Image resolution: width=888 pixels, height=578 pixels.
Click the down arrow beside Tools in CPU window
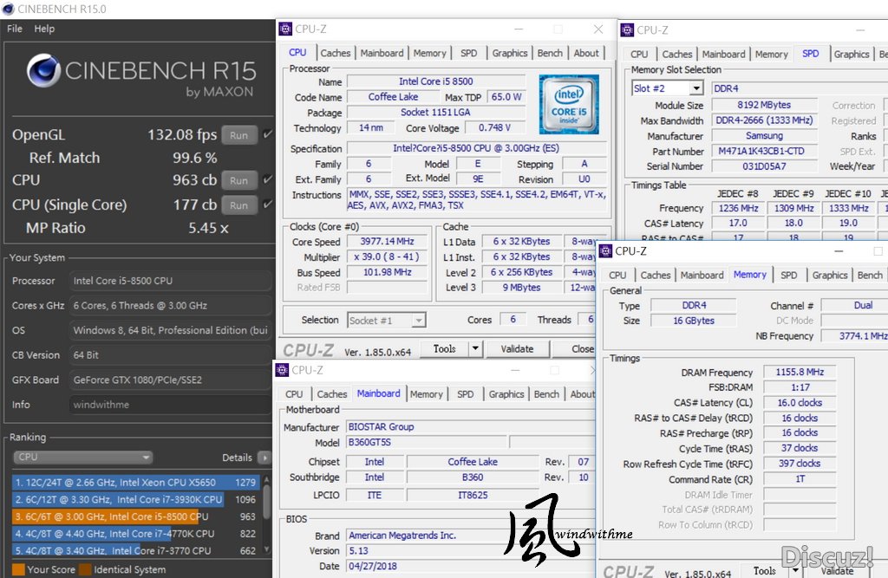474,349
